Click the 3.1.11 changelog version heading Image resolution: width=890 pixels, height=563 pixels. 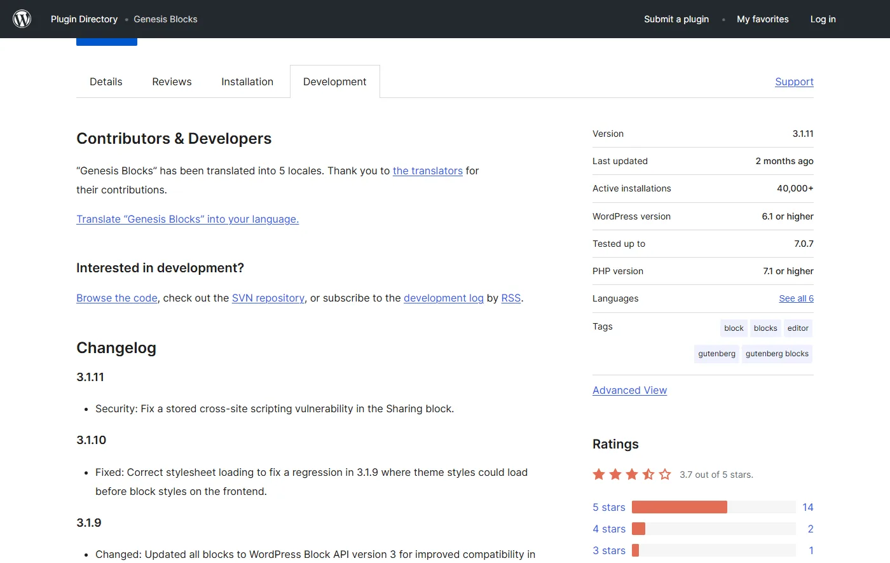pos(90,377)
